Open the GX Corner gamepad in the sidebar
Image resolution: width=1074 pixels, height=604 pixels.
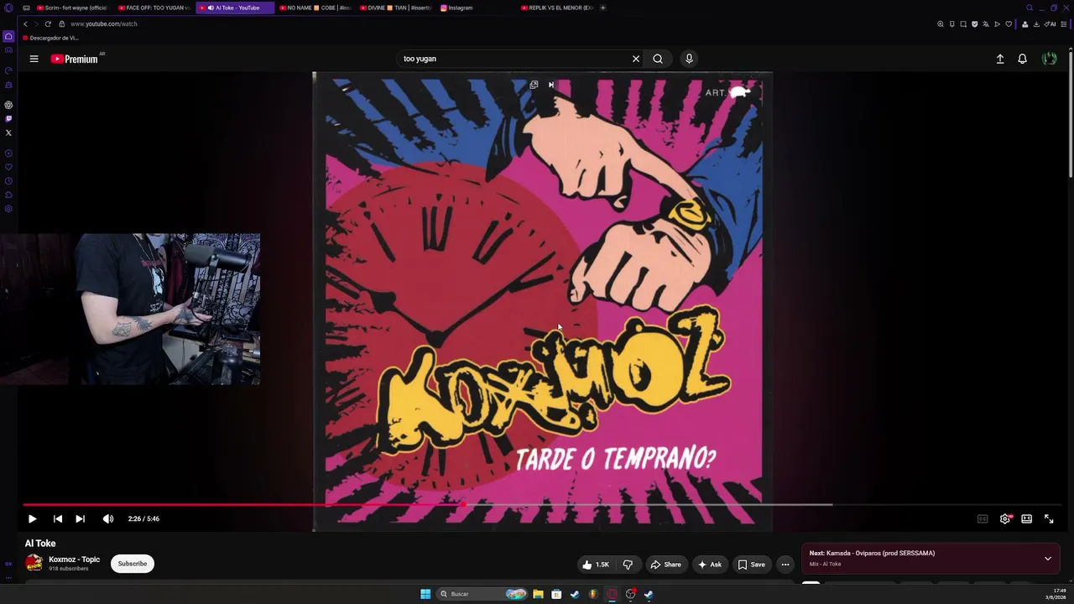[8, 50]
